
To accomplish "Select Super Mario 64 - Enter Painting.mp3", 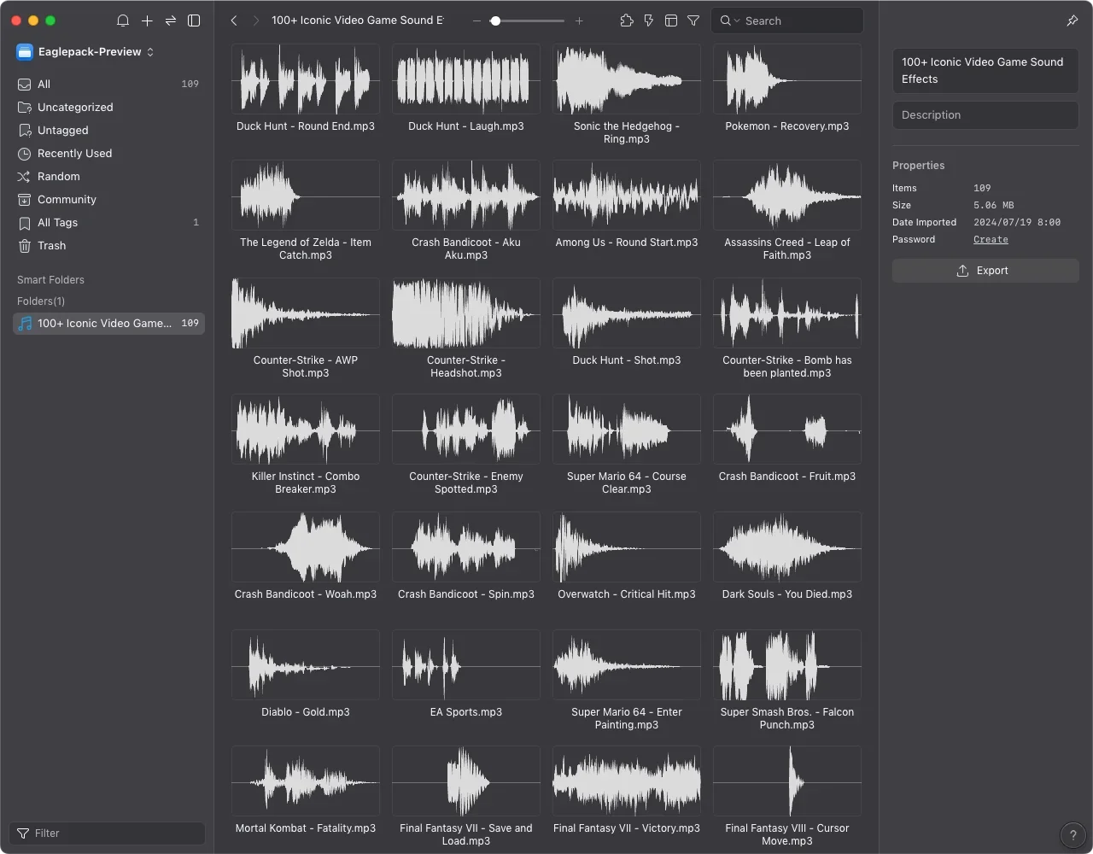I will [x=627, y=665].
